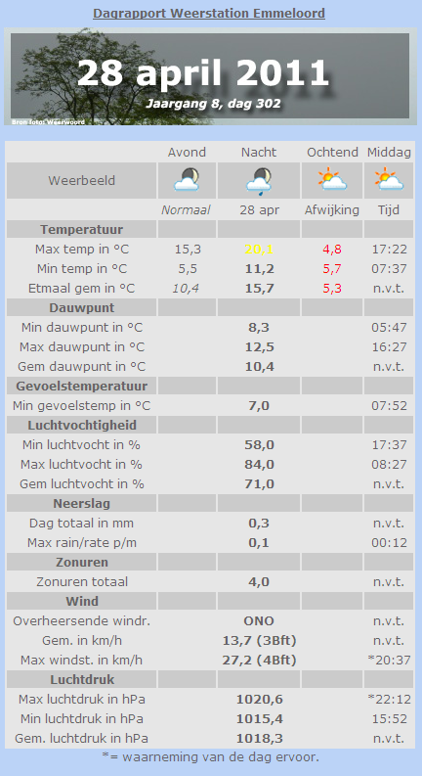Viewport: 422px width, 776px height.
Task: Select the Dauwpunt section header
Action: click(x=81, y=308)
